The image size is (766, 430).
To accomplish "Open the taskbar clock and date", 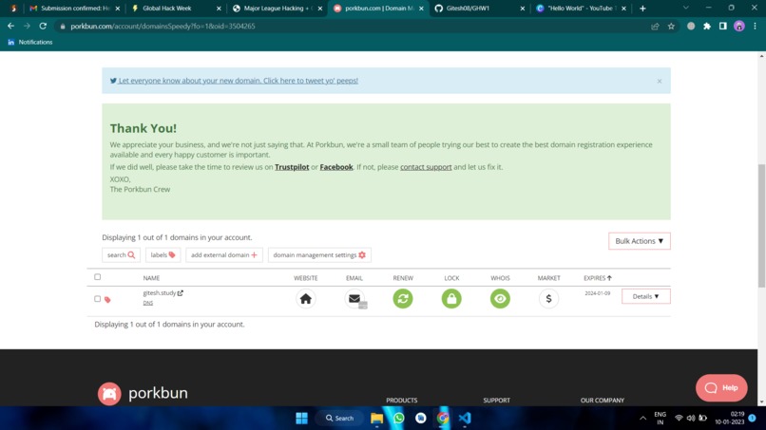I will tap(729, 419).
